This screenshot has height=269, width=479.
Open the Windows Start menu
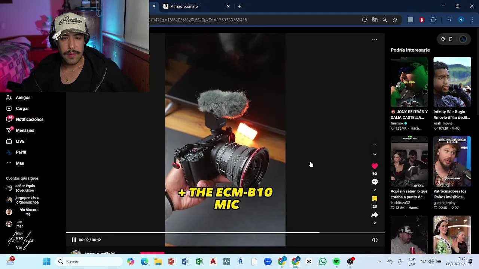47,262
